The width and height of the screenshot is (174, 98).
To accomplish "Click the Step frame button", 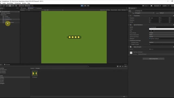I will 88,6.
